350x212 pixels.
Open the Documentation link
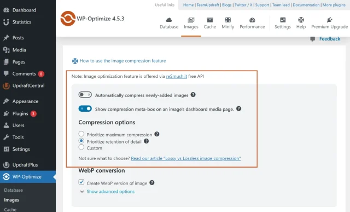click(x=306, y=5)
